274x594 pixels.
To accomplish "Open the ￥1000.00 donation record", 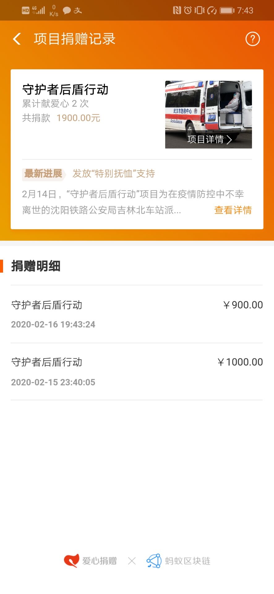I will click(137, 371).
